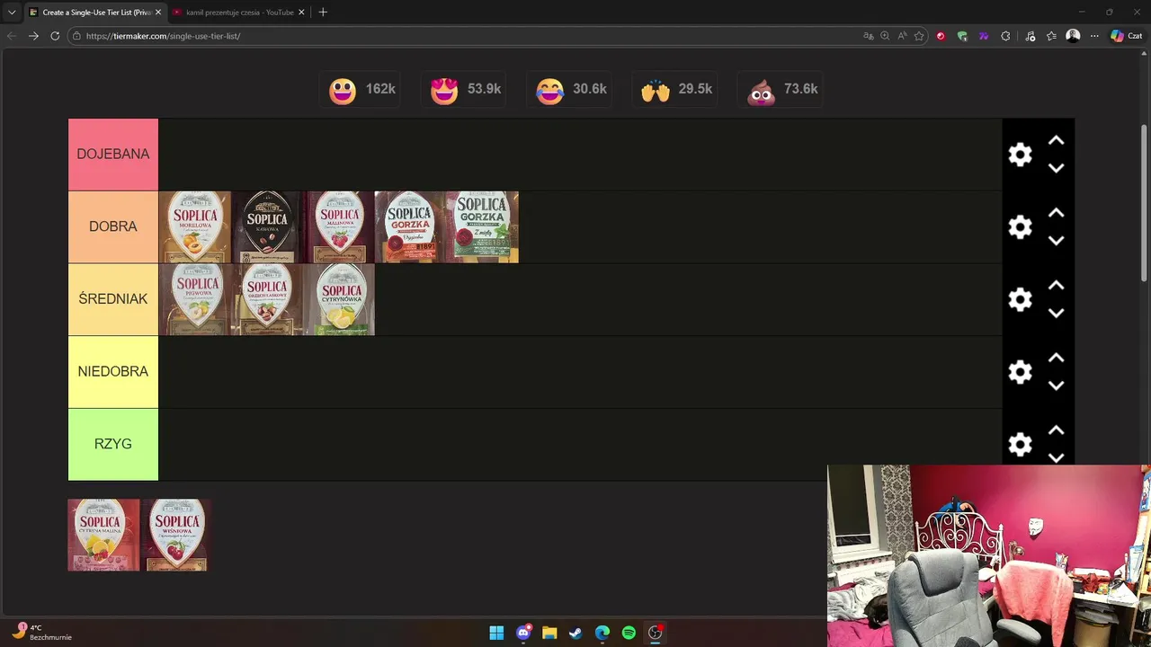Open the zoom magnifier icon

click(885, 36)
